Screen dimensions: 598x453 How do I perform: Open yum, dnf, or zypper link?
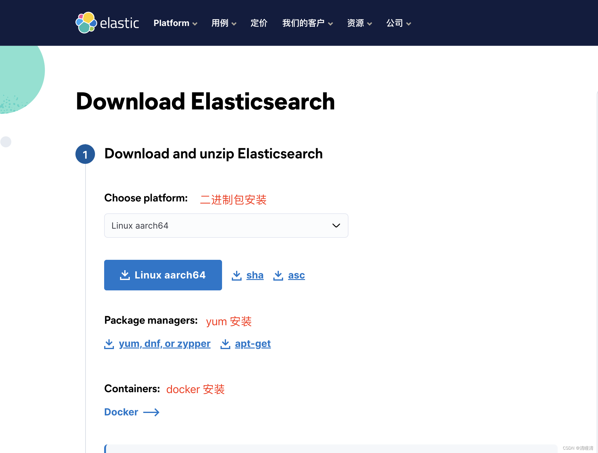pos(165,344)
